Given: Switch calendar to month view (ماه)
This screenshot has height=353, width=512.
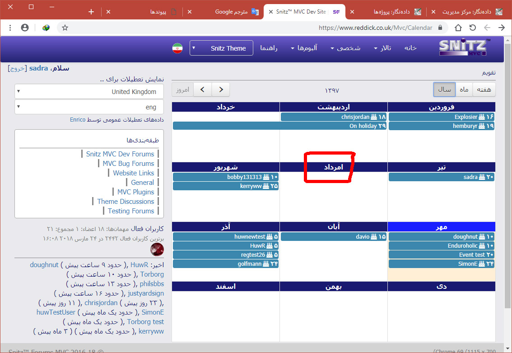Looking at the screenshot, I should tap(464, 89).
